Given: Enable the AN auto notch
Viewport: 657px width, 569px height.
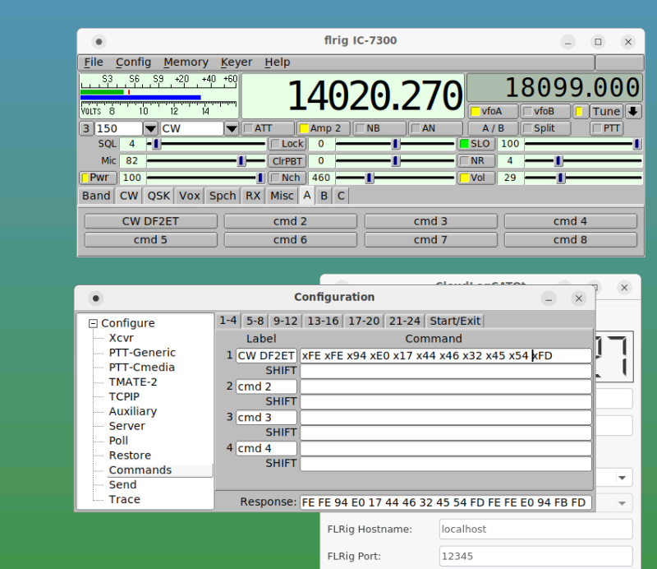Looking at the screenshot, I should tap(436, 128).
